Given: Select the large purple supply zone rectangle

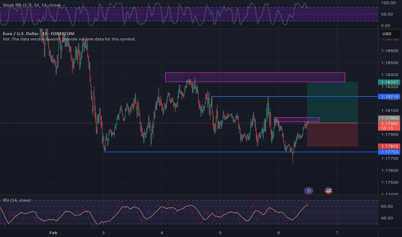Looking at the screenshot, I should 255,78.
